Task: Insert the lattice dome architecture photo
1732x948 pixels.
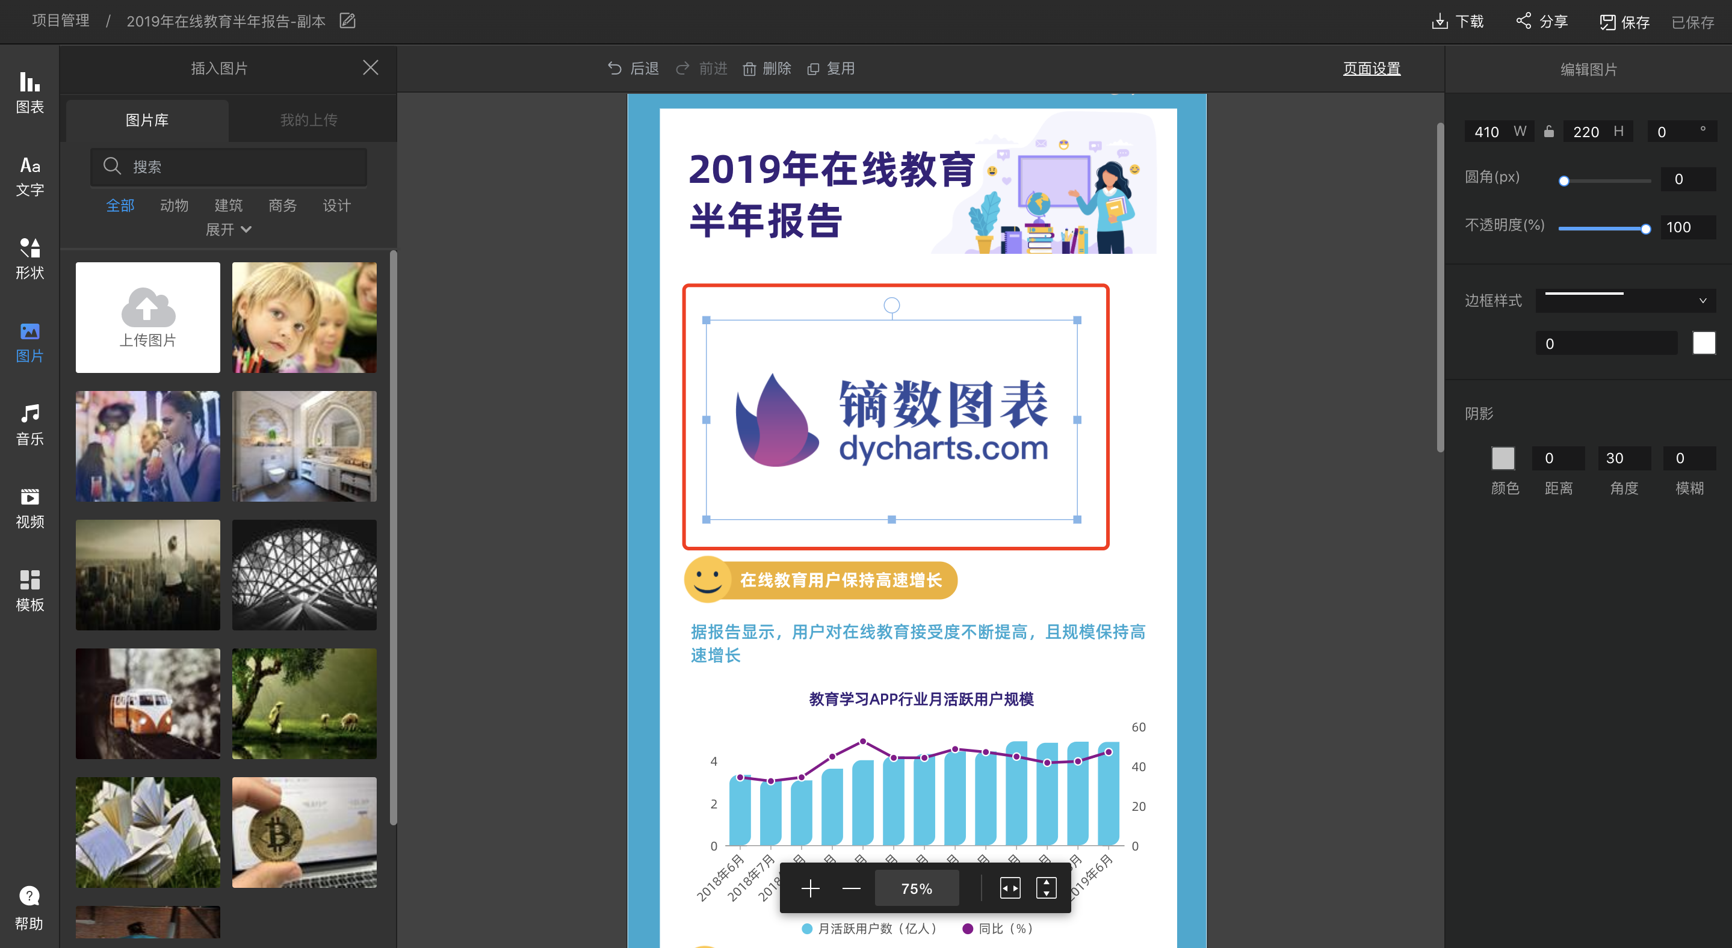Action: [x=305, y=575]
